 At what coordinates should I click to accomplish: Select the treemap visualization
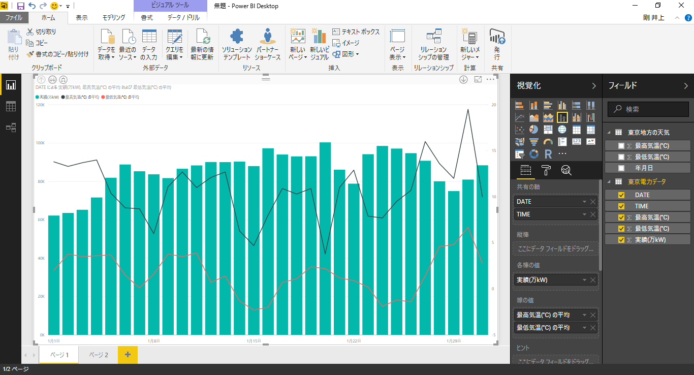coord(548,130)
